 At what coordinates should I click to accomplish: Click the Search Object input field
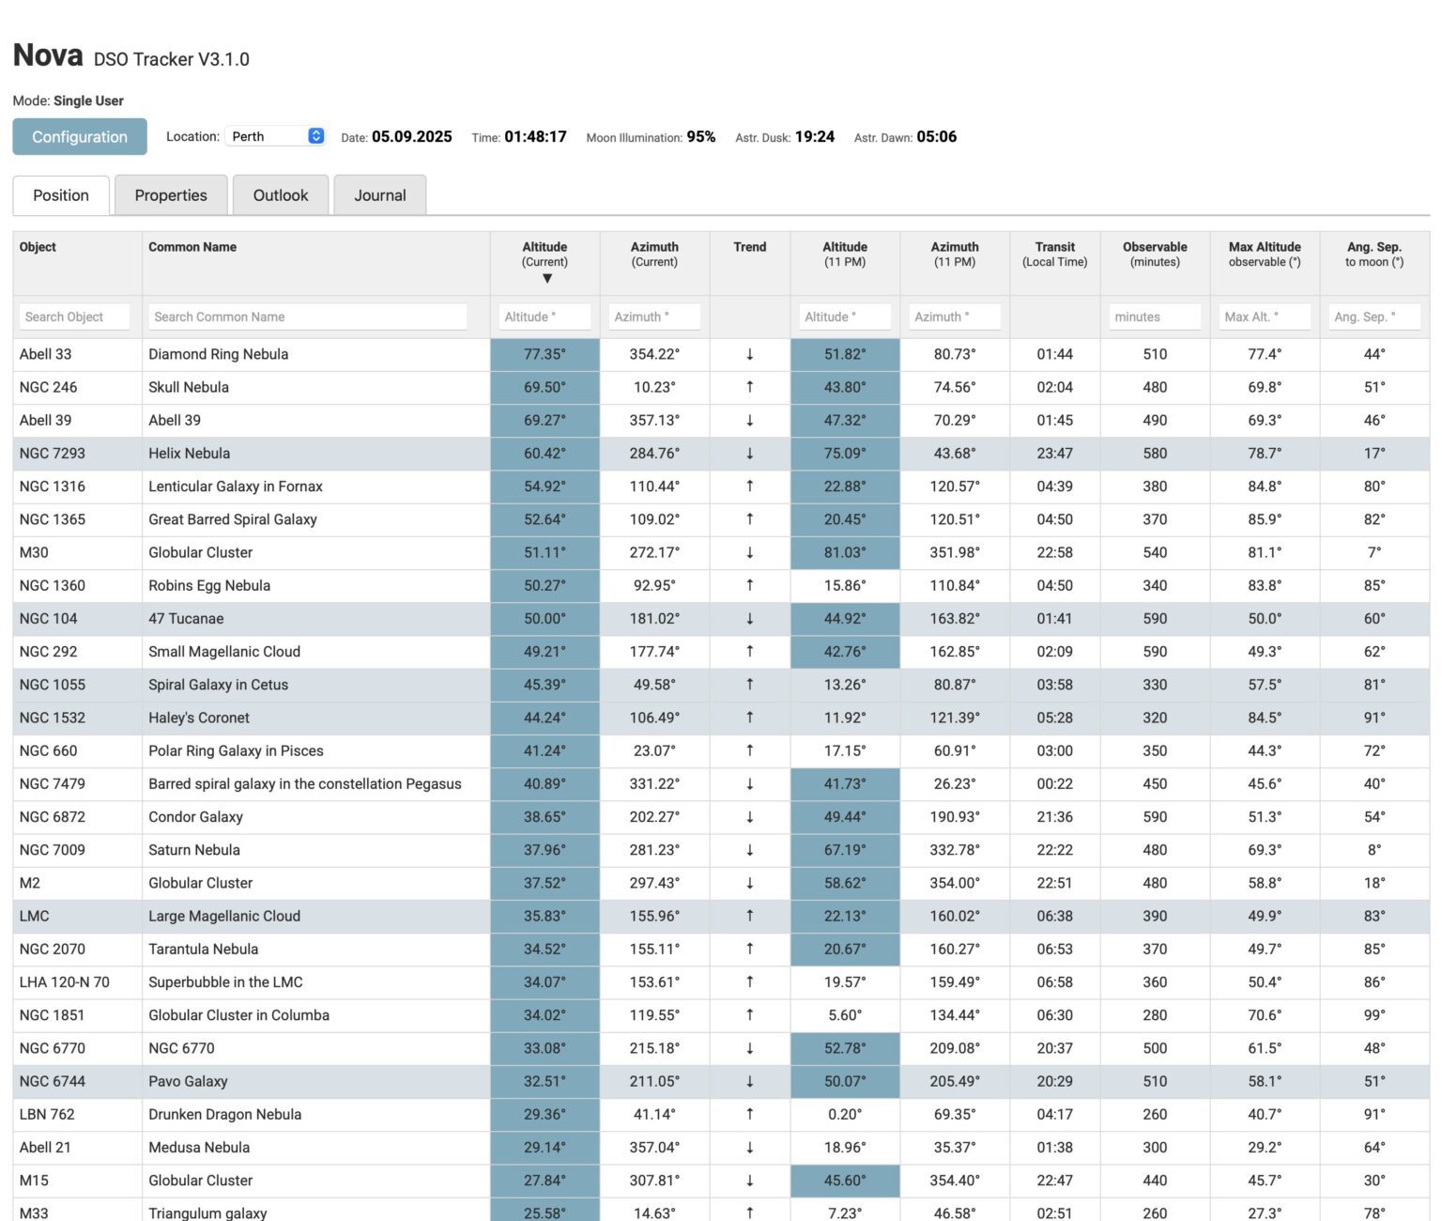[74, 317]
